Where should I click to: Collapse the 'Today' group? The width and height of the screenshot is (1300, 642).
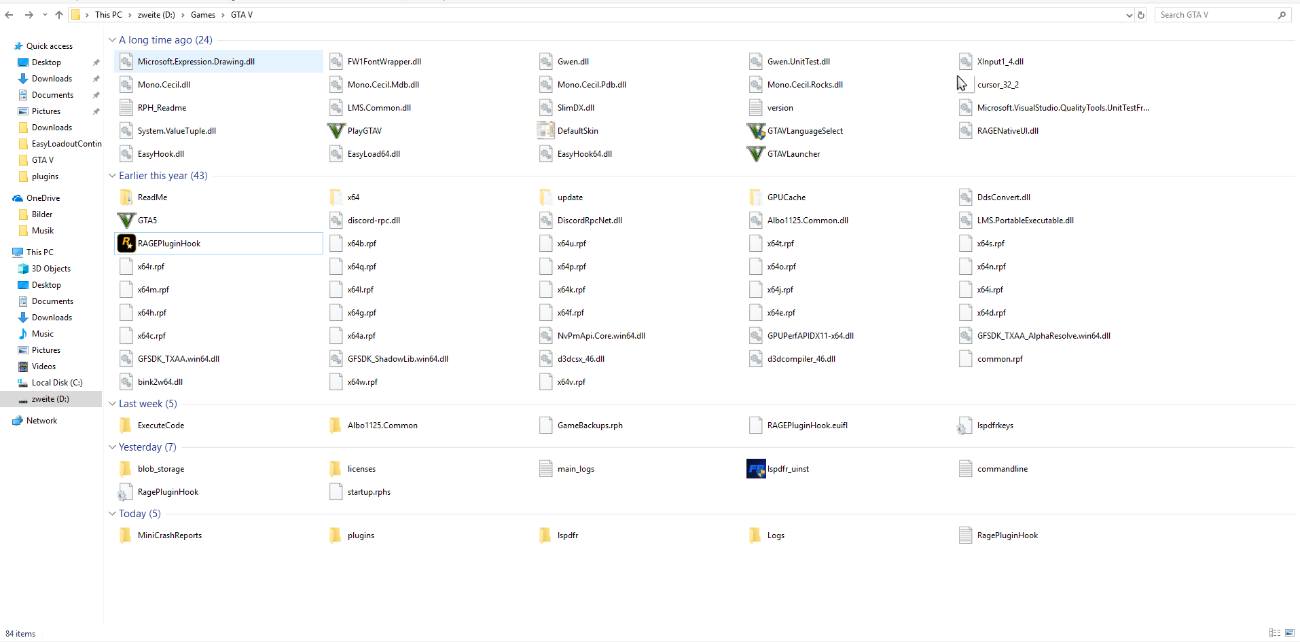[x=112, y=514]
